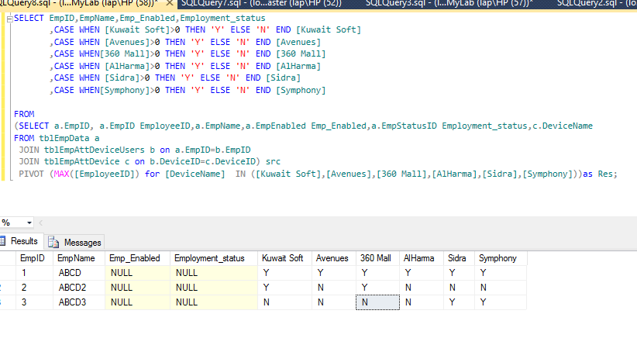Click the ABCD3 name cell
Viewport: 637px width, 345px height.
(x=79, y=302)
